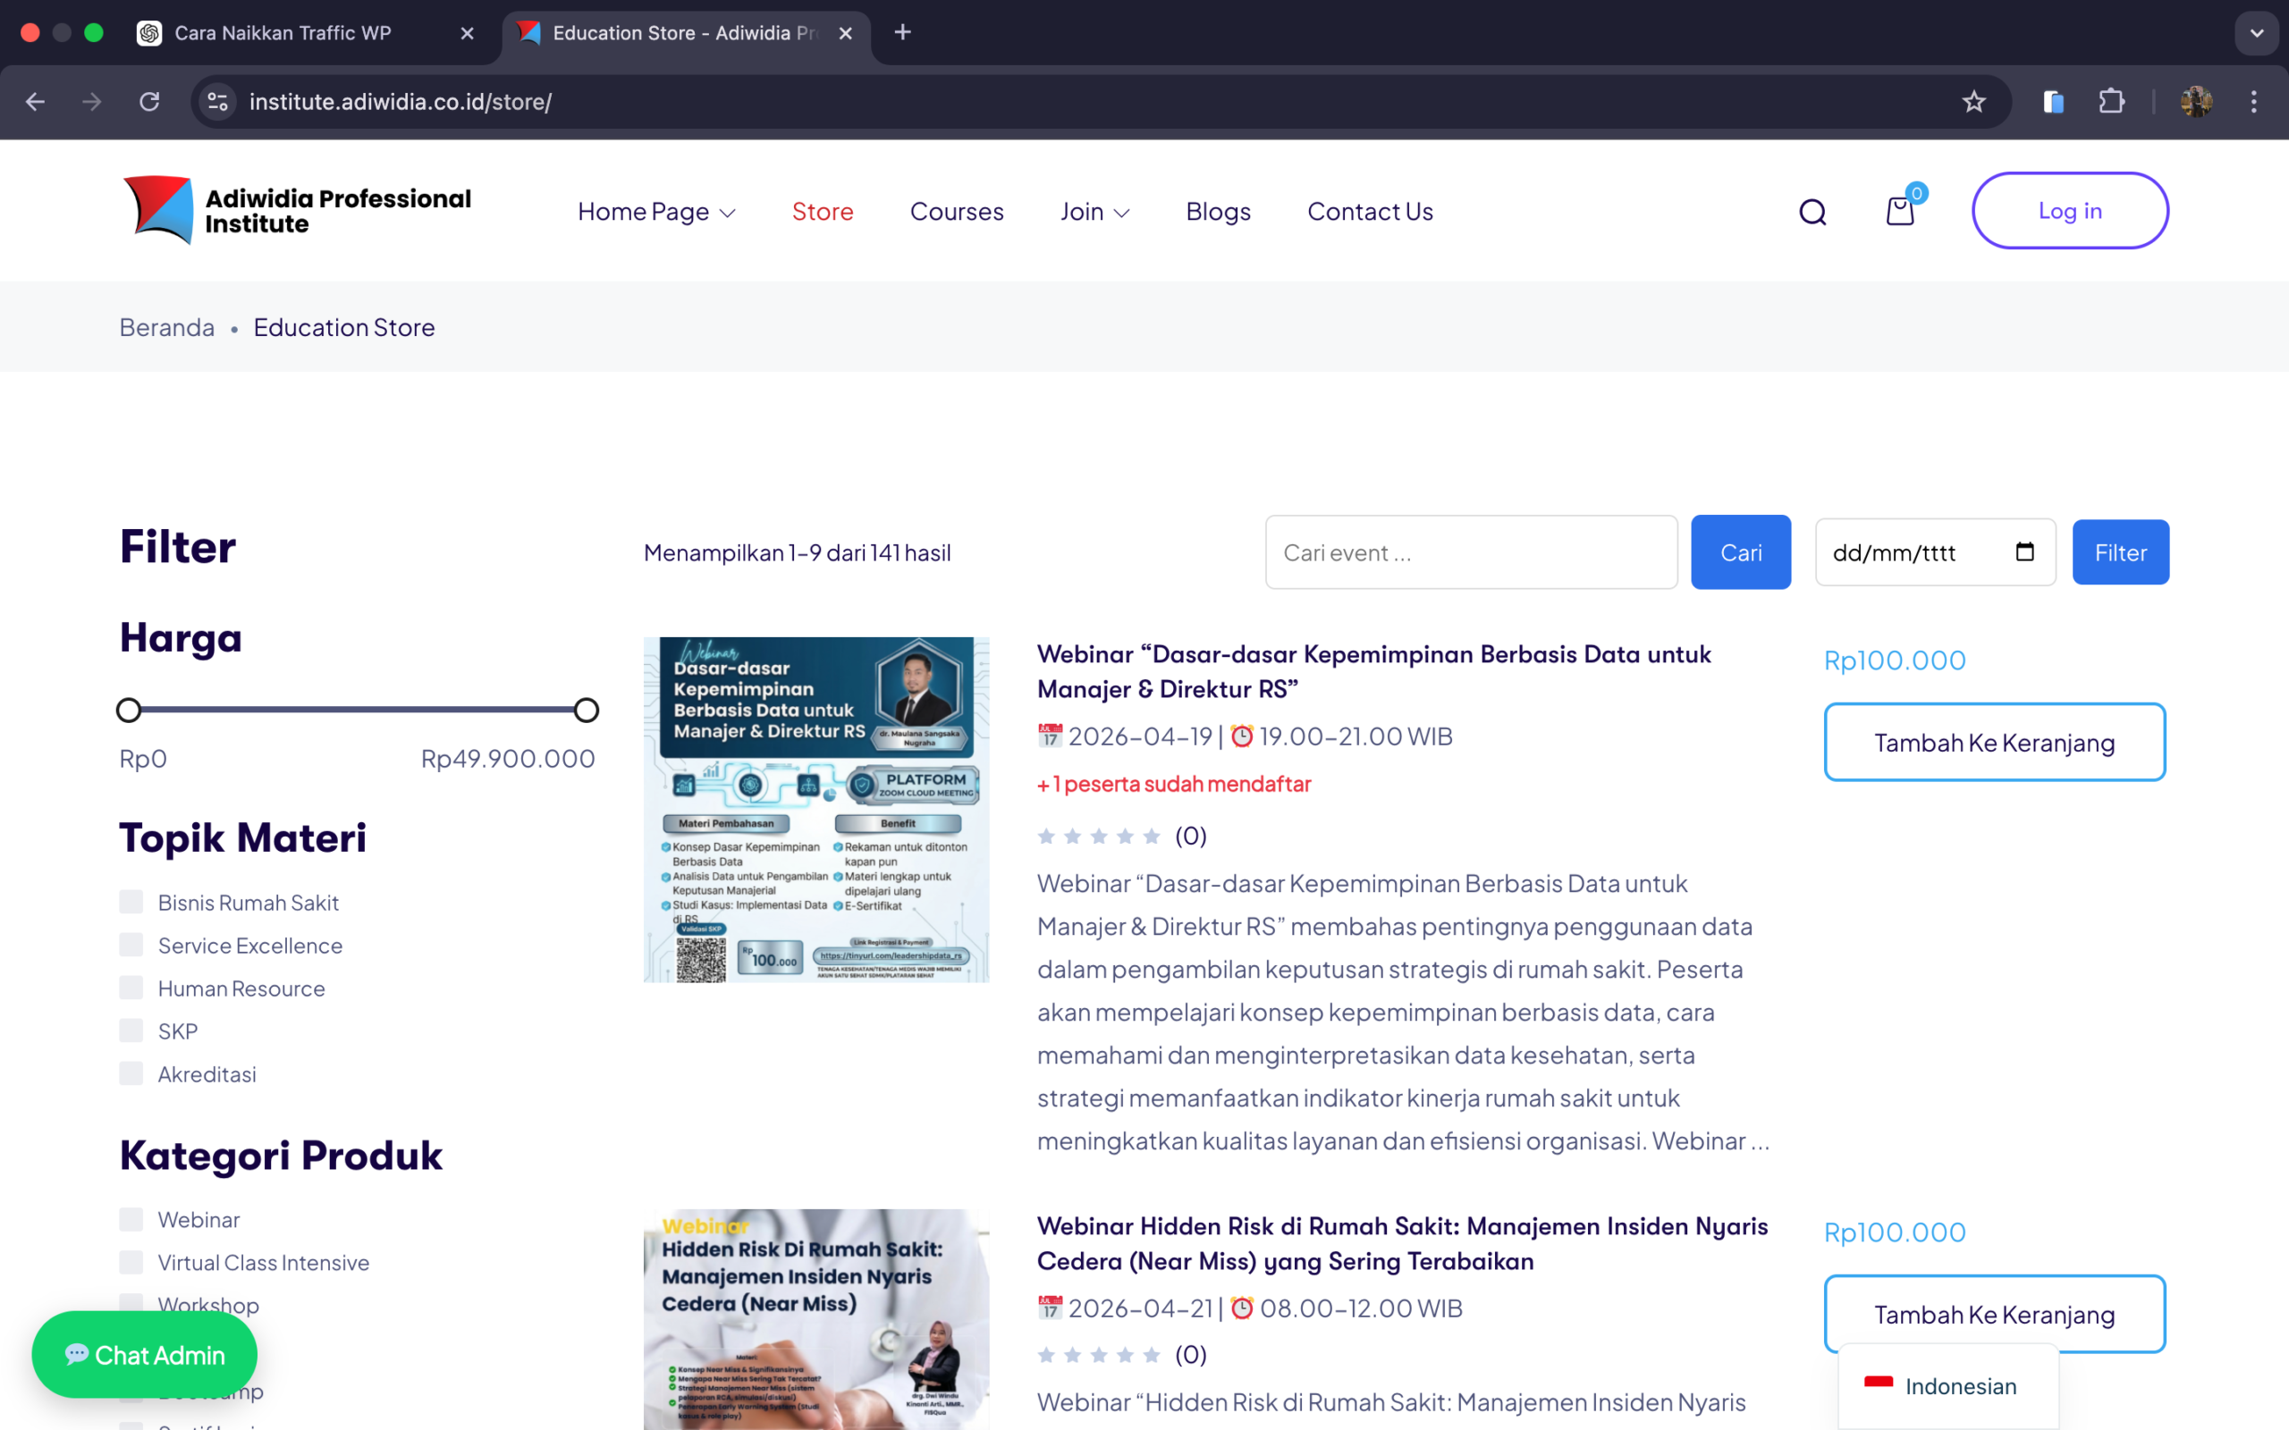Screen dimensions: 2289x1430
Task: Click the Log in button
Action: [2070, 211]
